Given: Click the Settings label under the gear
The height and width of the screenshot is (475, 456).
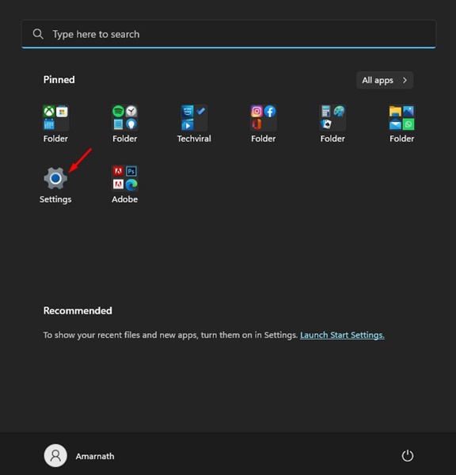Looking at the screenshot, I should point(55,199).
